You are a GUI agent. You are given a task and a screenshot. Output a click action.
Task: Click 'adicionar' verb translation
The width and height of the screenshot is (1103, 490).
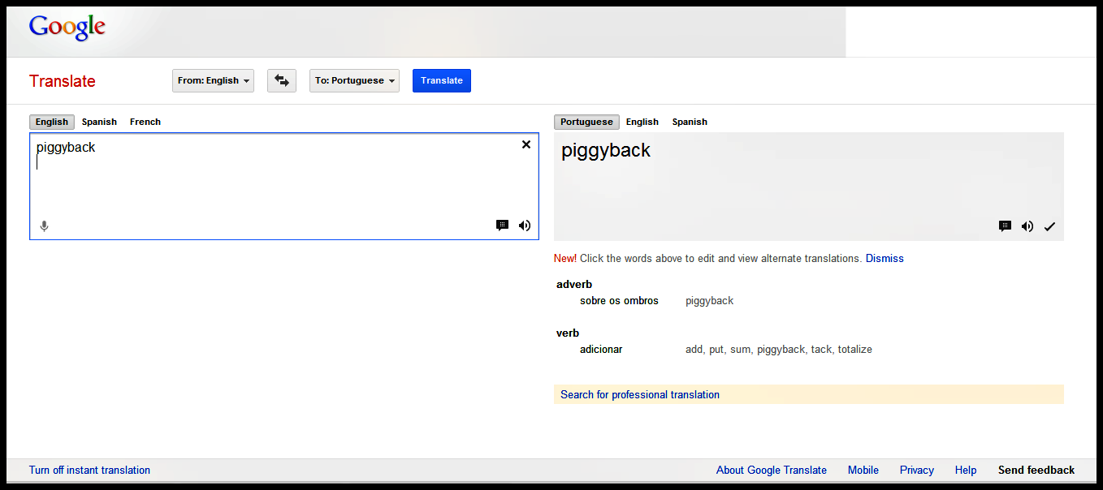click(601, 349)
